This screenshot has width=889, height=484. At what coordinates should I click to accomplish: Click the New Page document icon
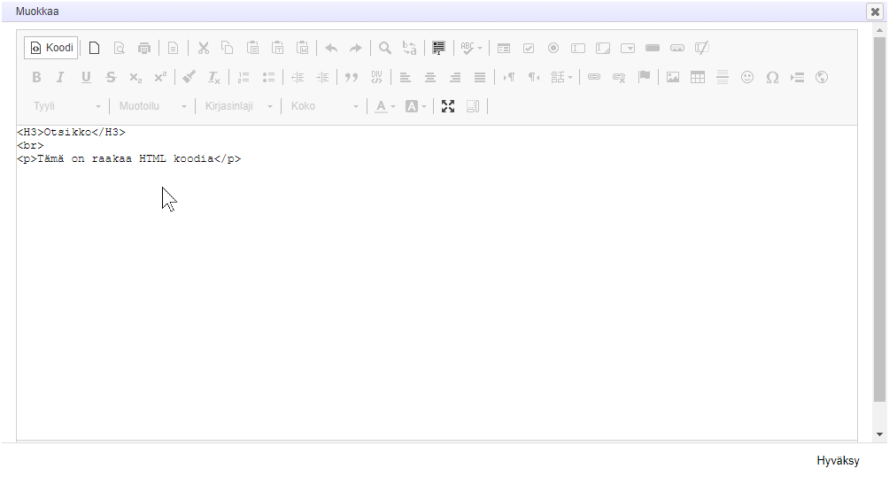(94, 48)
